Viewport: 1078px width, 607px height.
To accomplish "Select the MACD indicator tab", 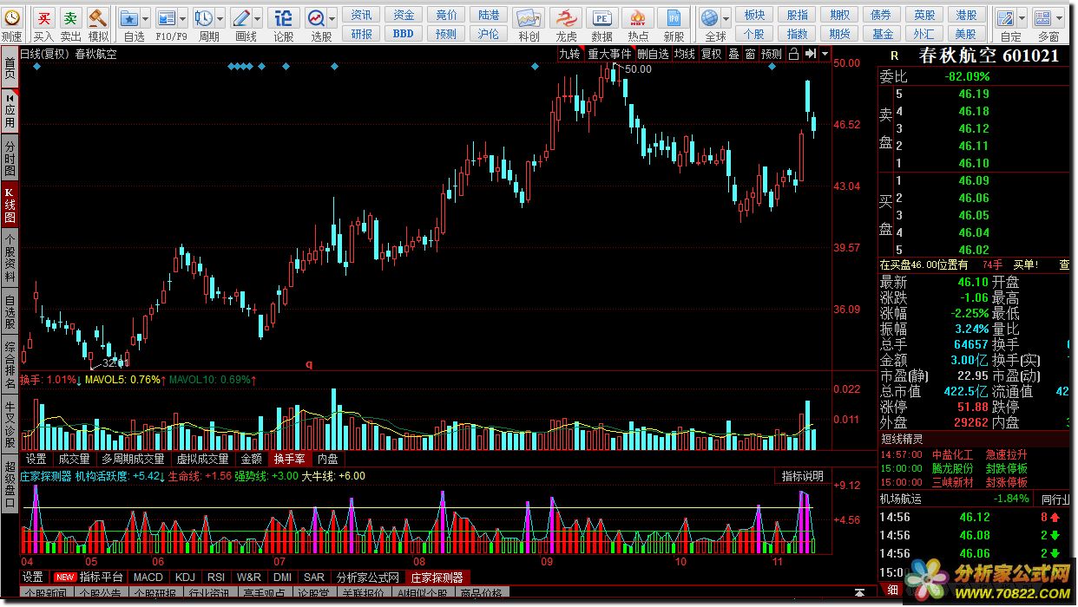I will 148,577.
